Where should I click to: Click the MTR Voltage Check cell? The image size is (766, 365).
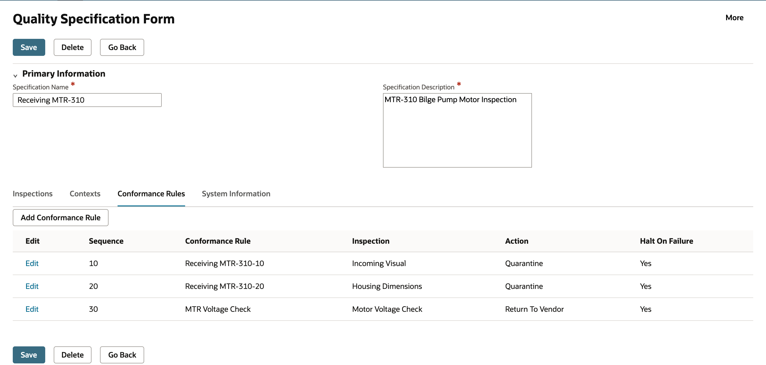tap(218, 309)
